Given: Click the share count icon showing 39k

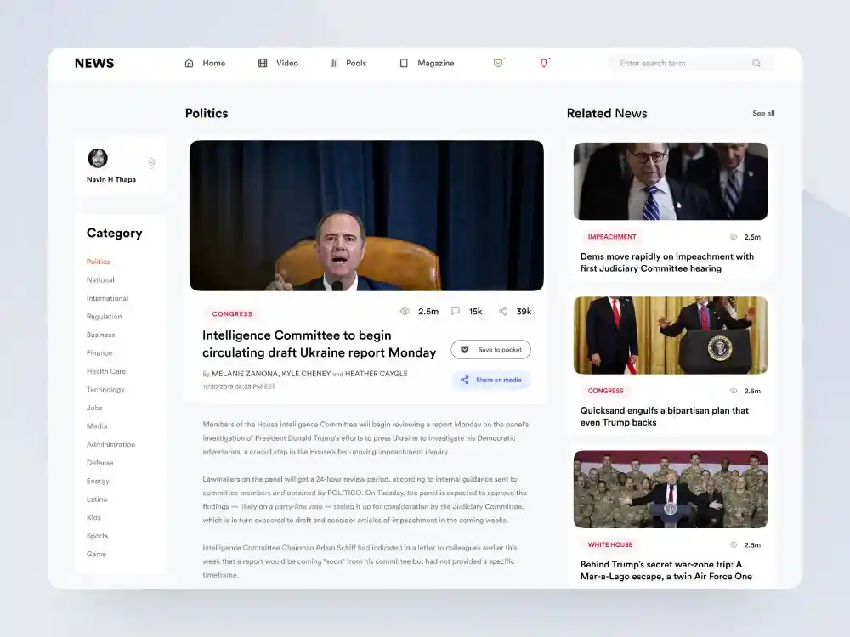Looking at the screenshot, I should [503, 312].
